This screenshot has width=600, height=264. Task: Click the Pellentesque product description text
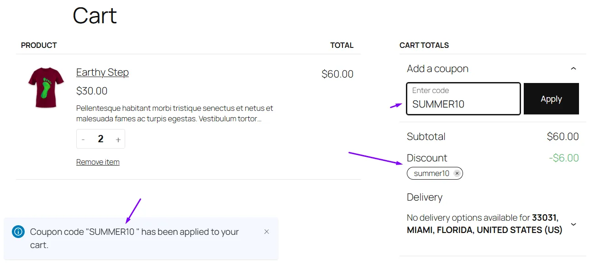[174, 114]
